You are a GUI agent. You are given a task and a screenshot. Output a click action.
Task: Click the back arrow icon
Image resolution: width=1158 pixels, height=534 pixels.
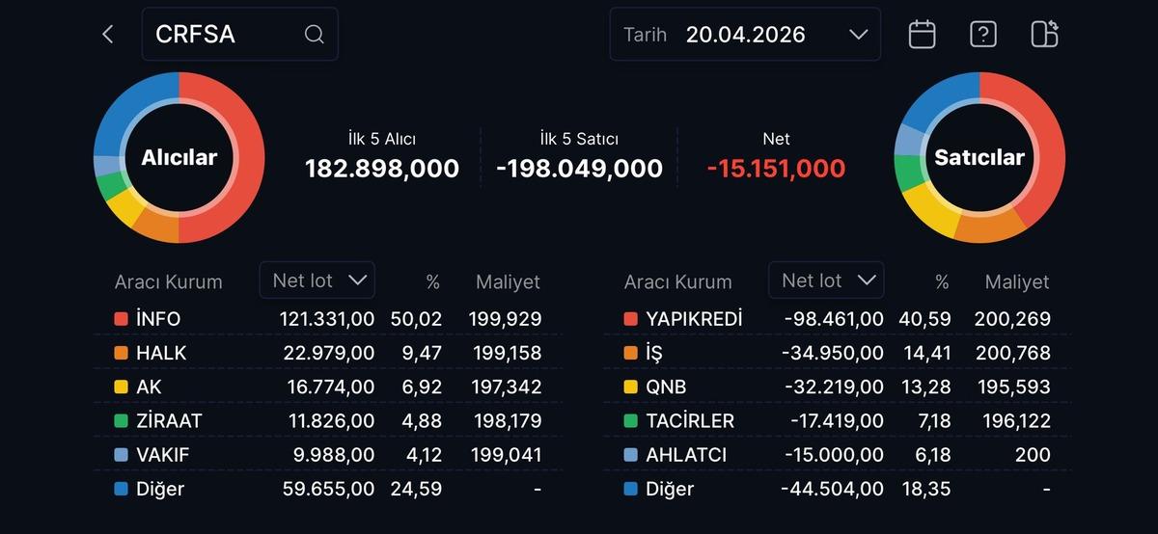coord(108,35)
